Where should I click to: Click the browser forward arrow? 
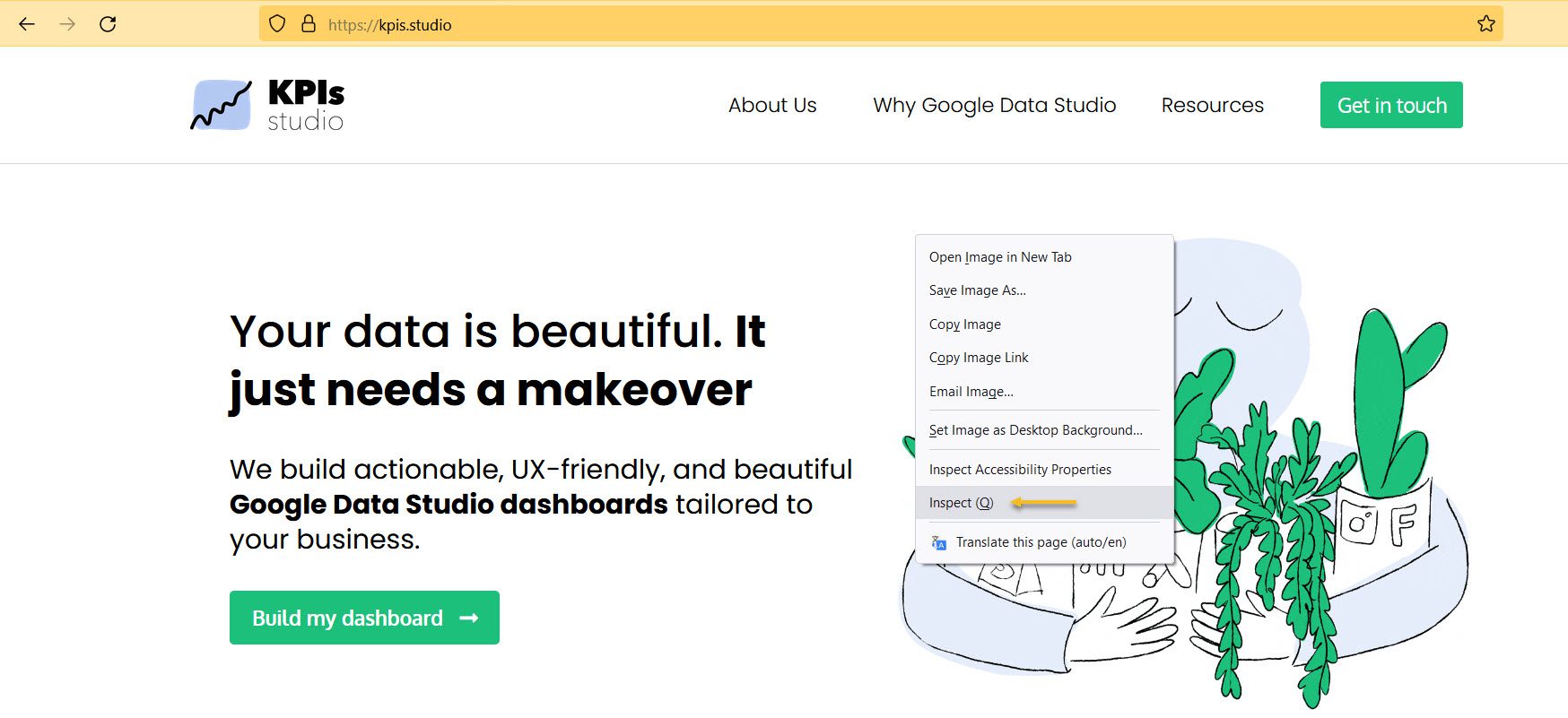click(67, 24)
